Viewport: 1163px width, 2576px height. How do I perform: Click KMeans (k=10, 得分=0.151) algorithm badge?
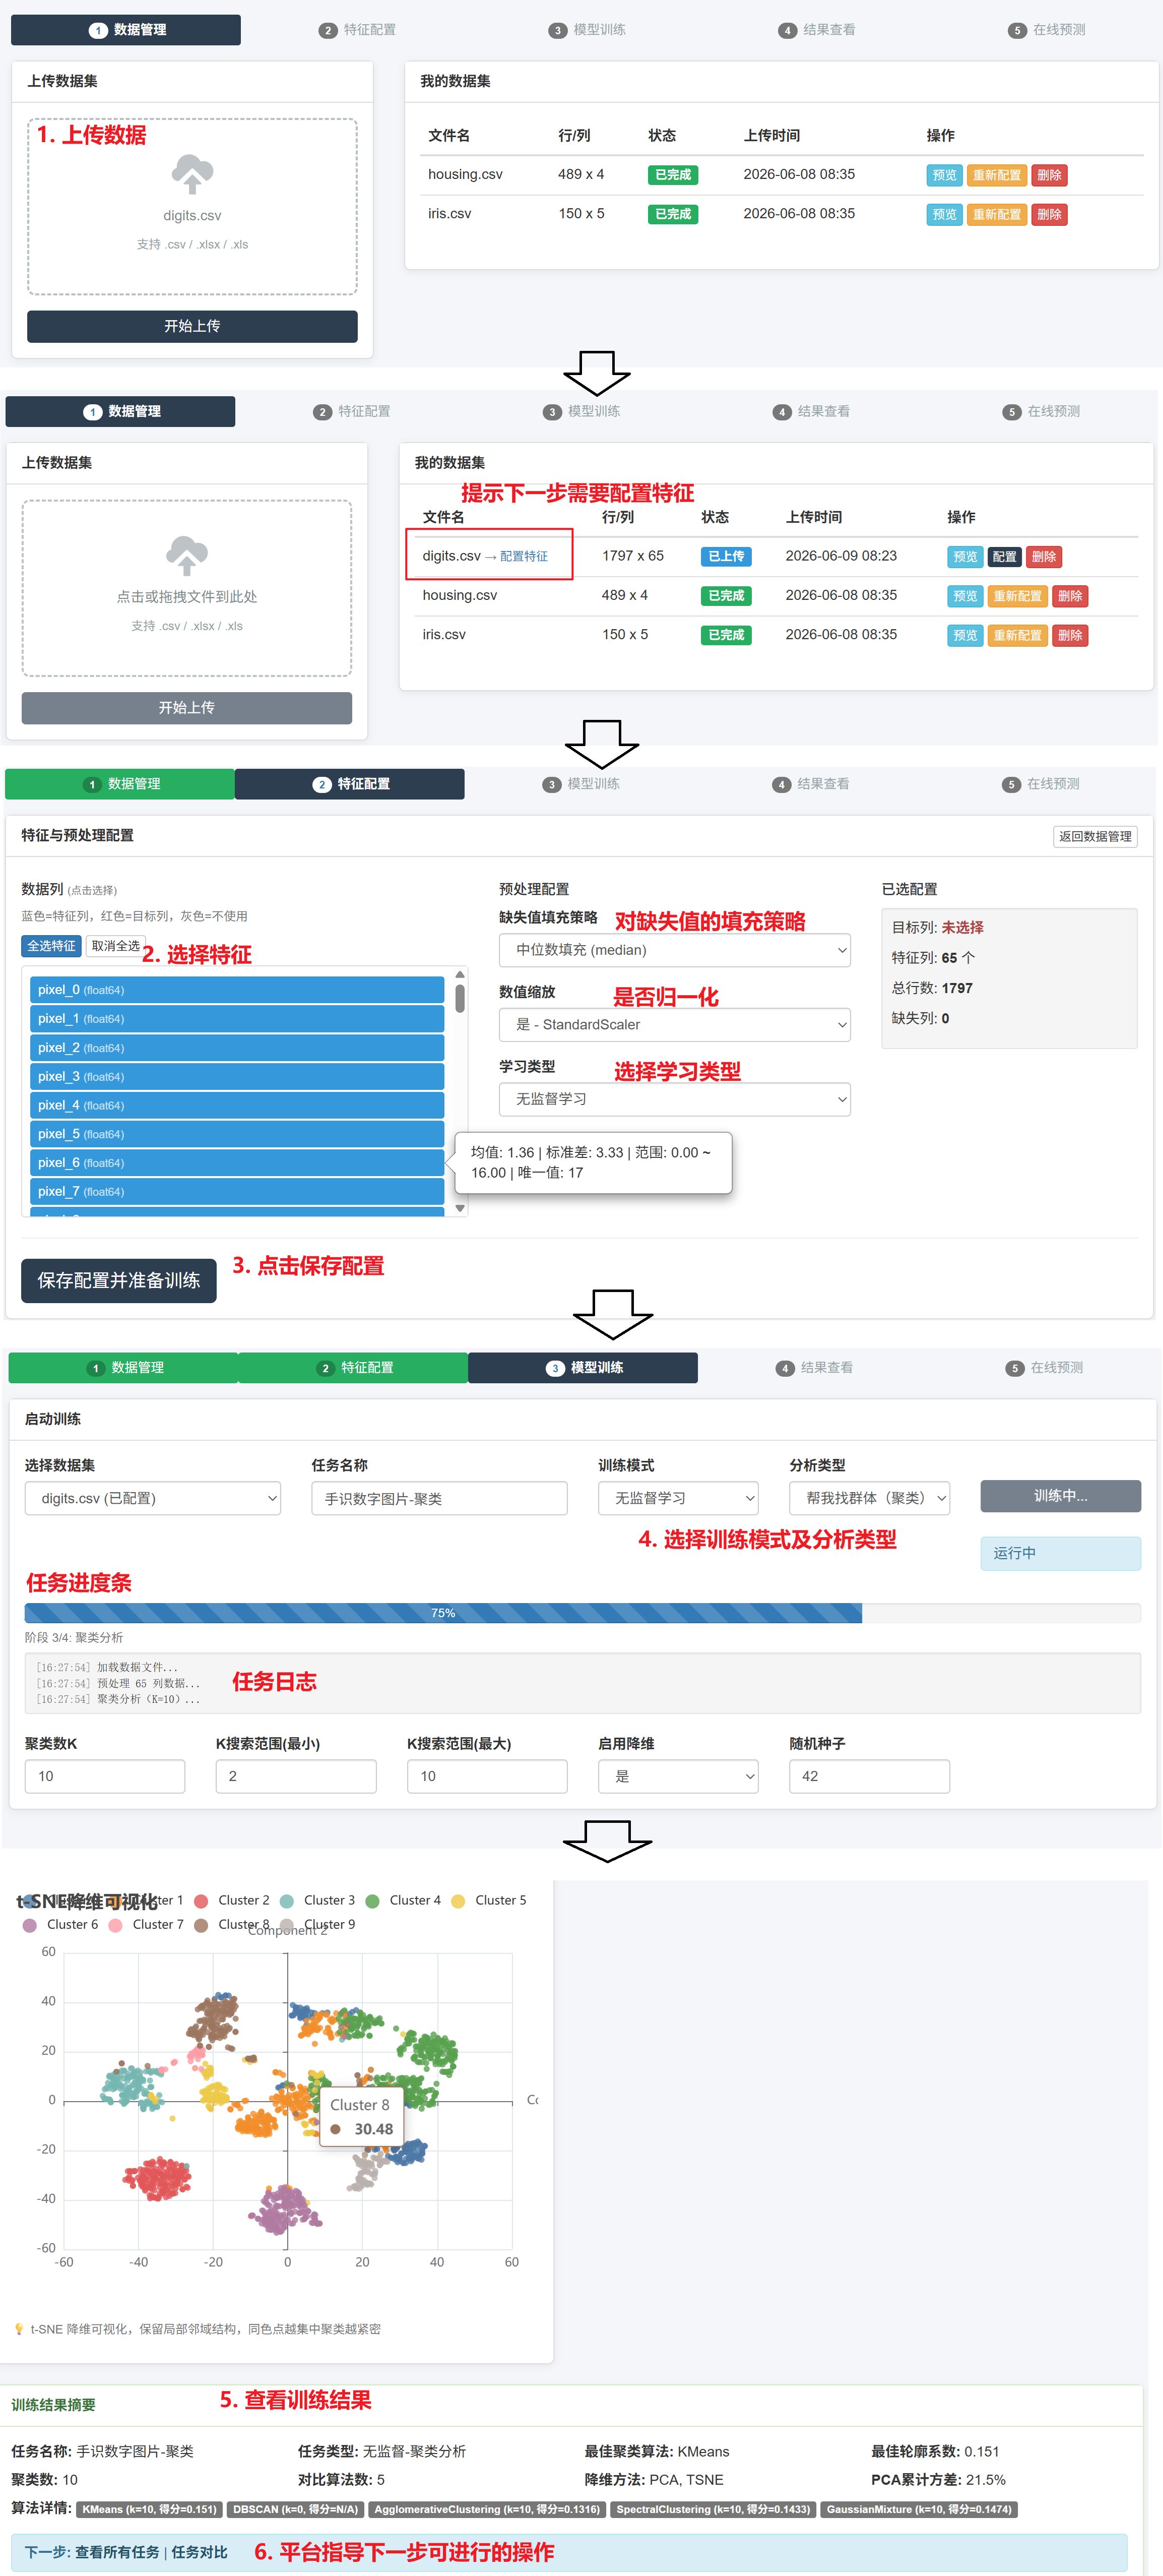(x=150, y=2509)
